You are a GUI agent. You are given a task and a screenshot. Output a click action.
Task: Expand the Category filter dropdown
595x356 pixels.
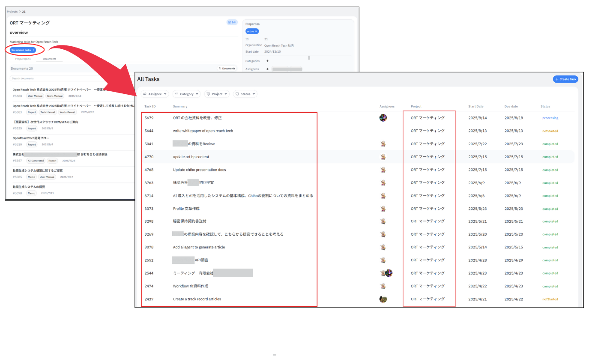click(x=187, y=94)
